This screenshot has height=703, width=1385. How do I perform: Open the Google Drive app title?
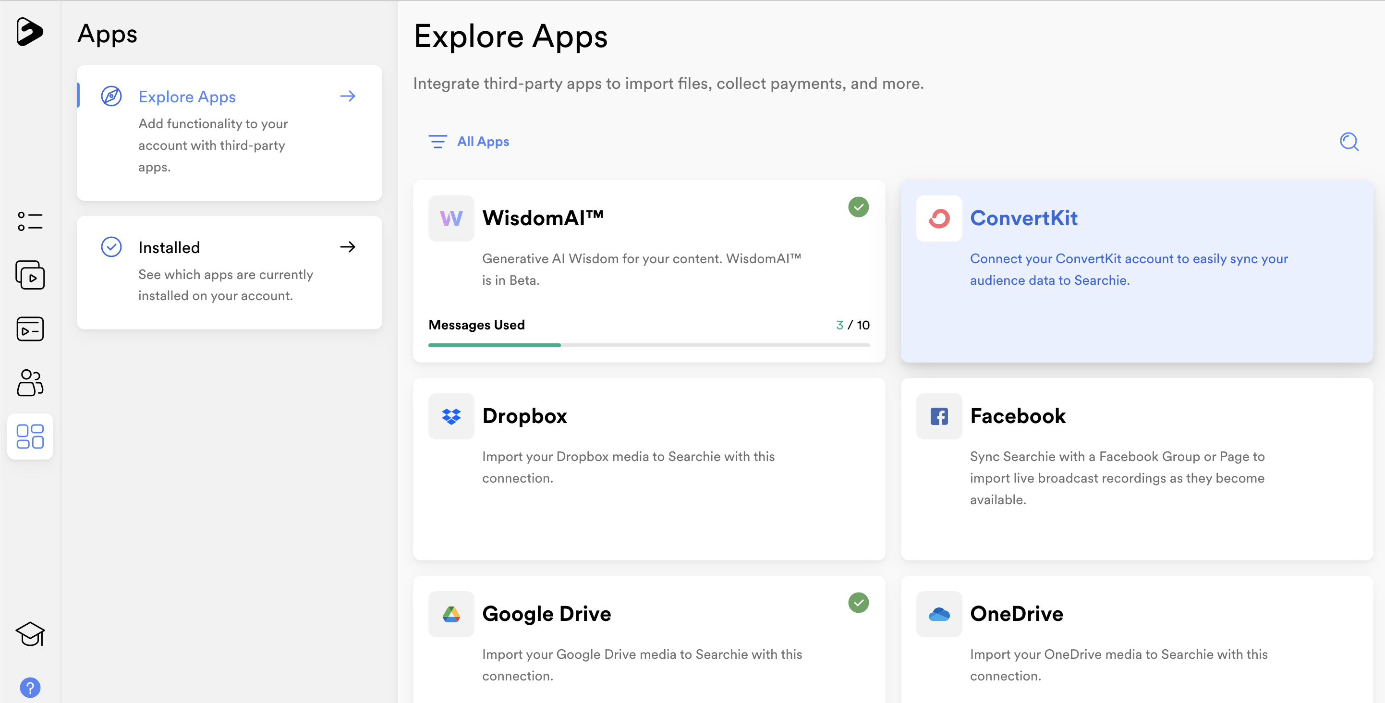(x=547, y=614)
